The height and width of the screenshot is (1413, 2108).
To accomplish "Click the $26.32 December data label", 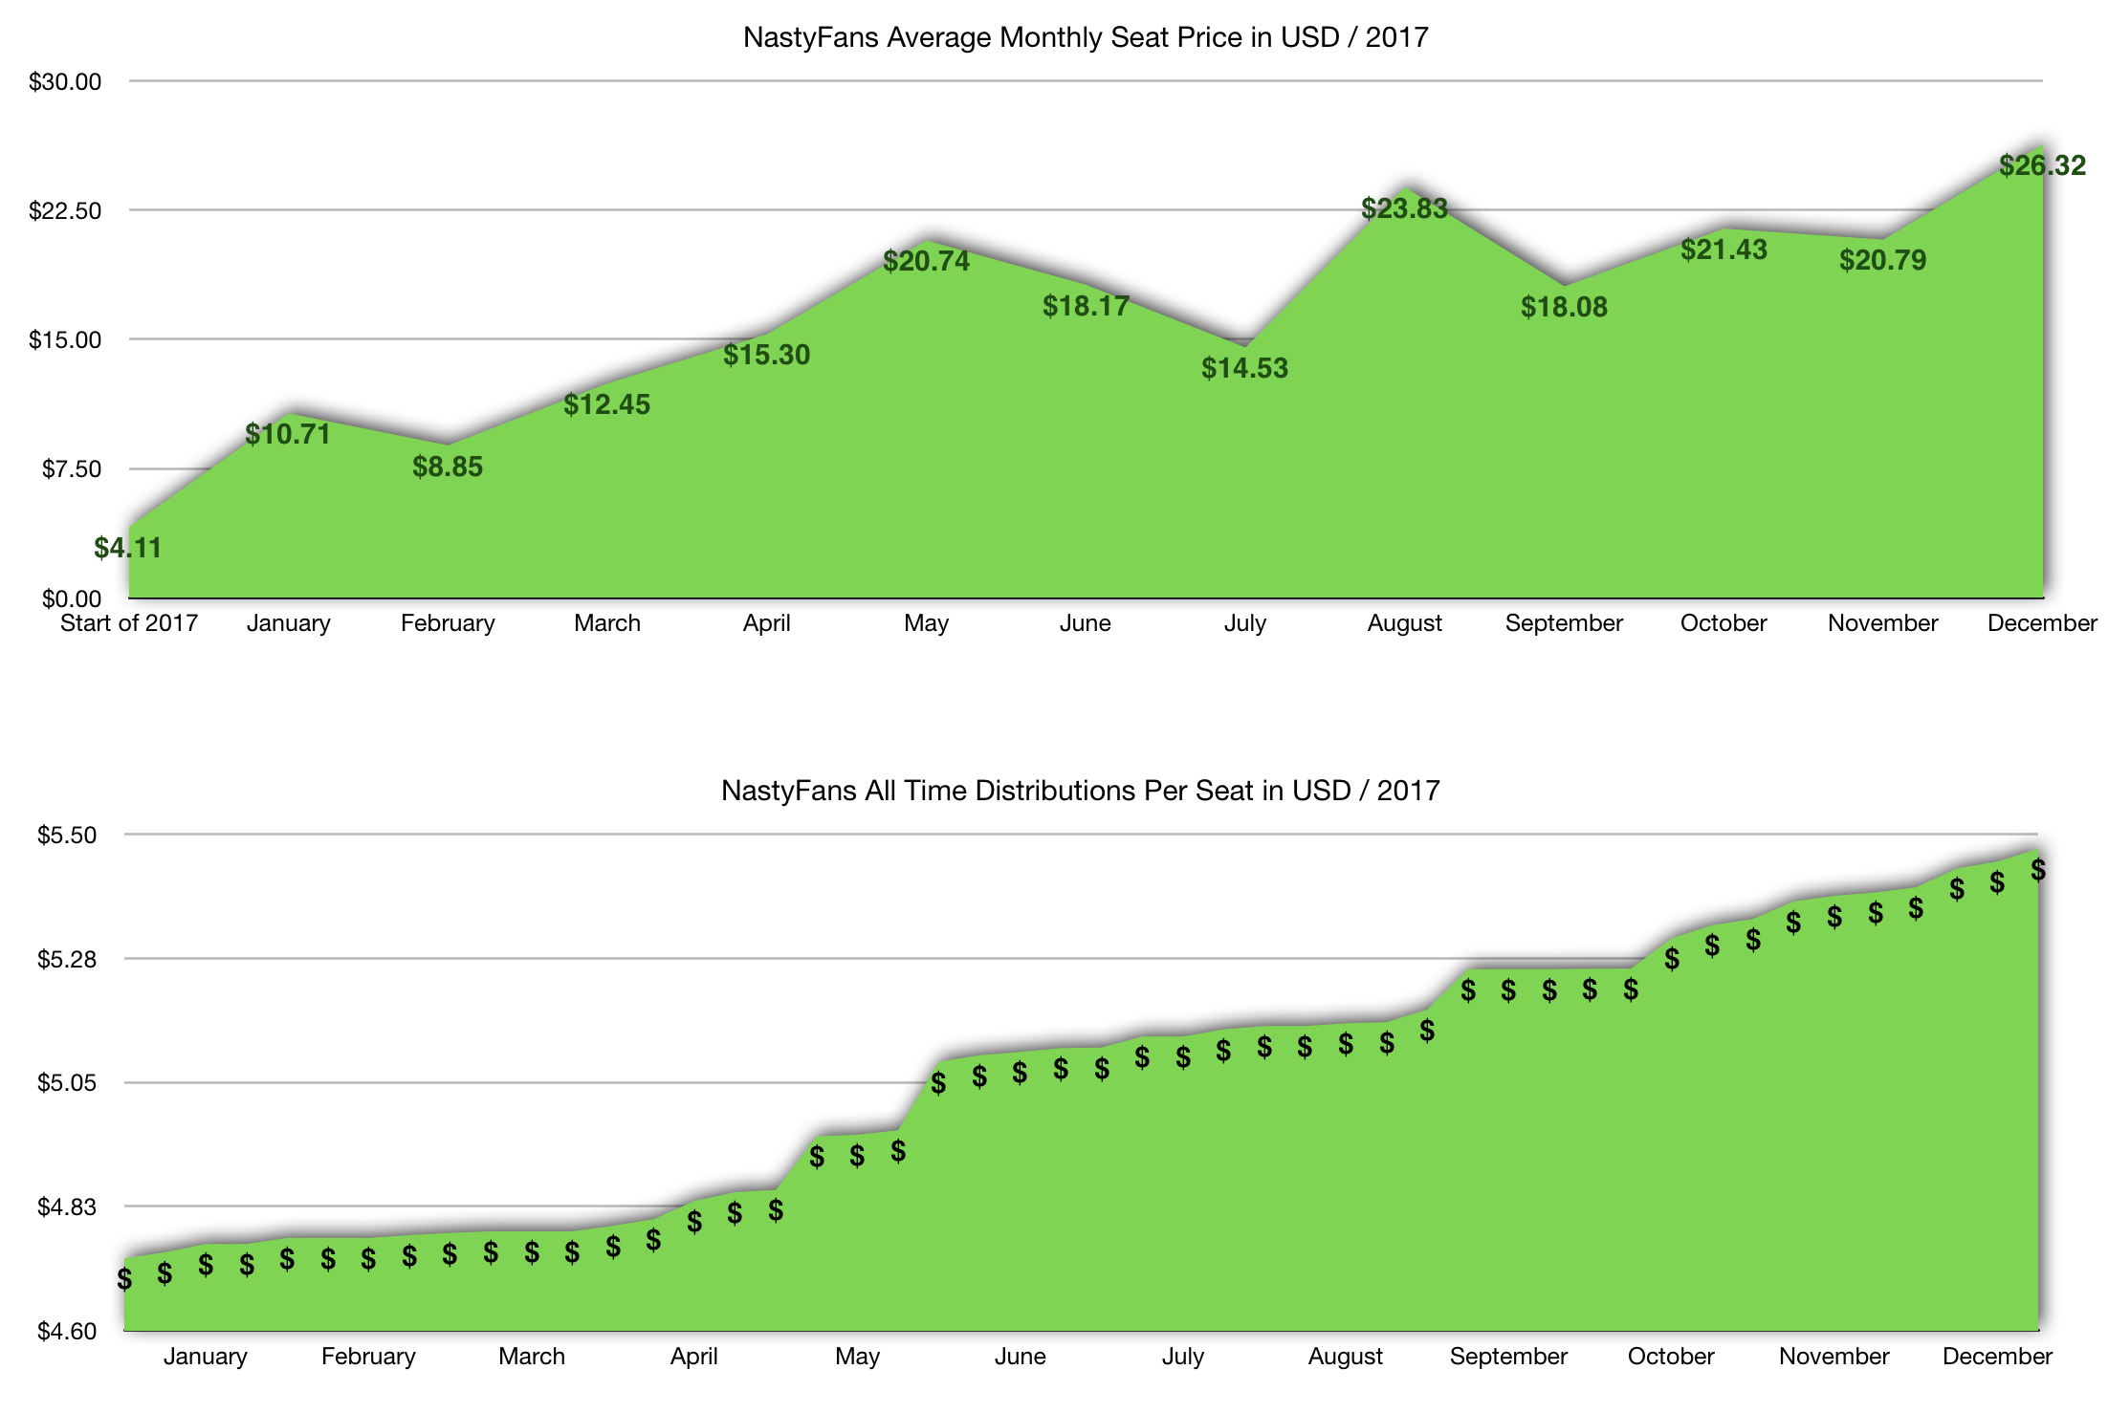I will pyautogui.click(x=2042, y=165).
